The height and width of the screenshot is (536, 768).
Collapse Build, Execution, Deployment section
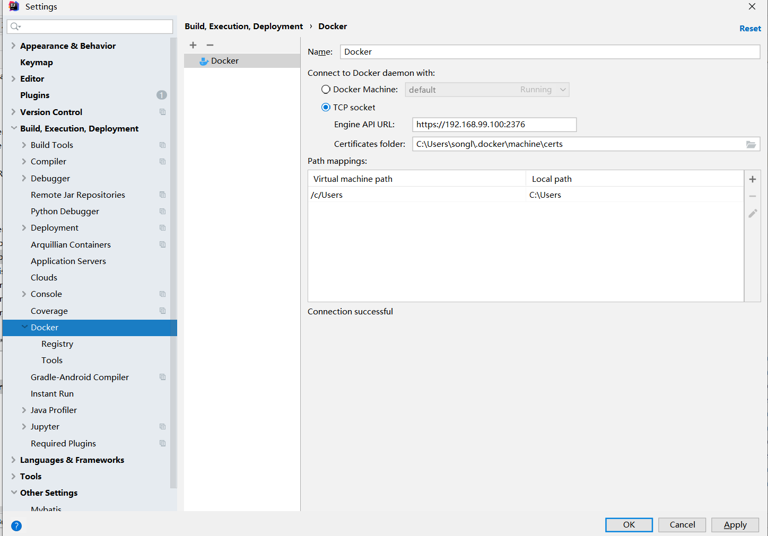[14, 128]
